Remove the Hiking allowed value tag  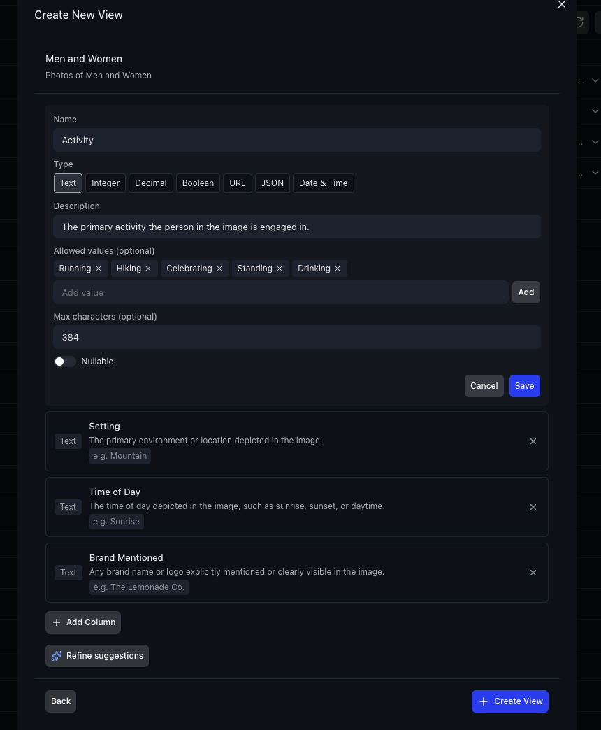click(x=148, y=269)
